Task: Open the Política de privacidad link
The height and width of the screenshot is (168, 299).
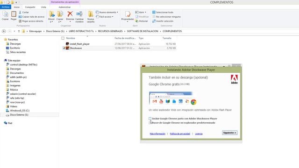Action: 180,134
